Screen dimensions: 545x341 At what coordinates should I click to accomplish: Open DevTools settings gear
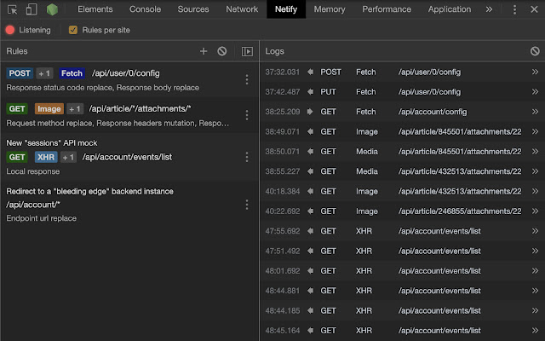(515, 9)
